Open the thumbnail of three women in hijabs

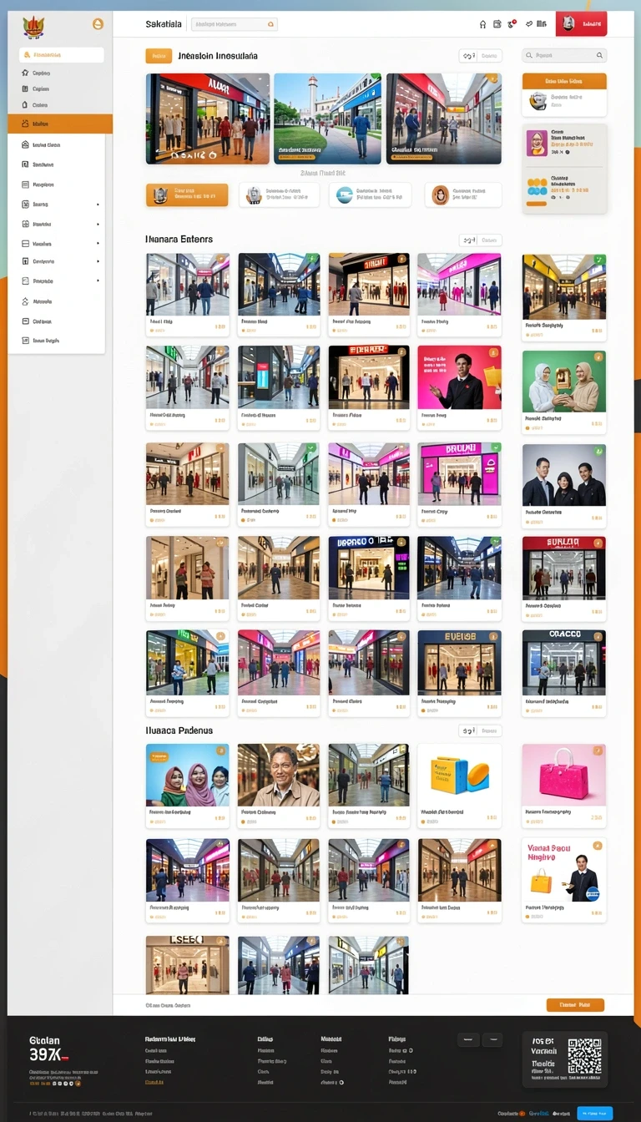point(187,776)
